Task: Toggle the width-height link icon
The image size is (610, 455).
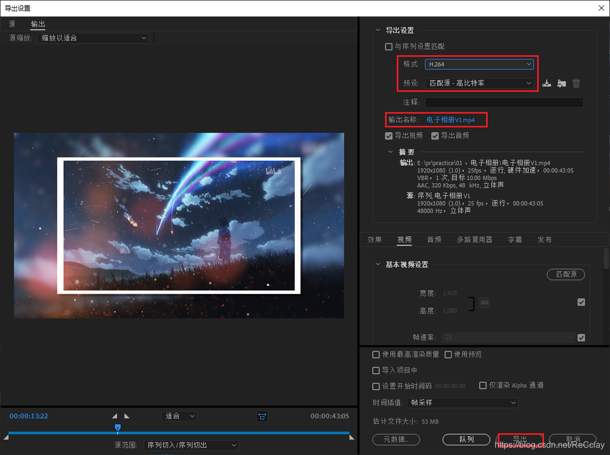Action: (x=484, y=303)
